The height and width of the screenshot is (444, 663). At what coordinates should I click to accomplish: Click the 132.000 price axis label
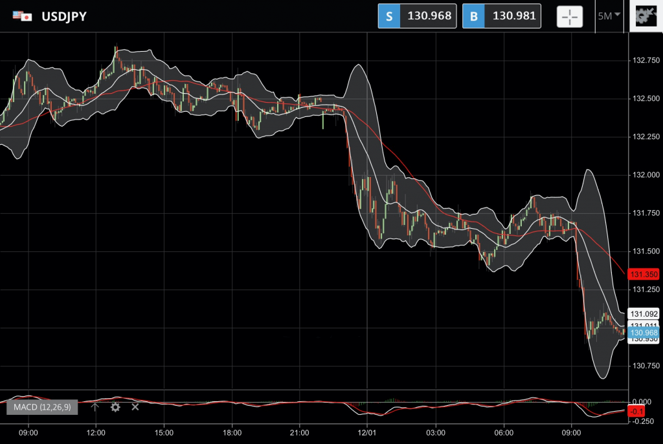[646, 174]
